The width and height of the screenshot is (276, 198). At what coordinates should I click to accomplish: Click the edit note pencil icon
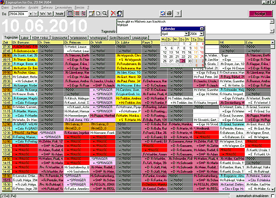tap(92, 13)
